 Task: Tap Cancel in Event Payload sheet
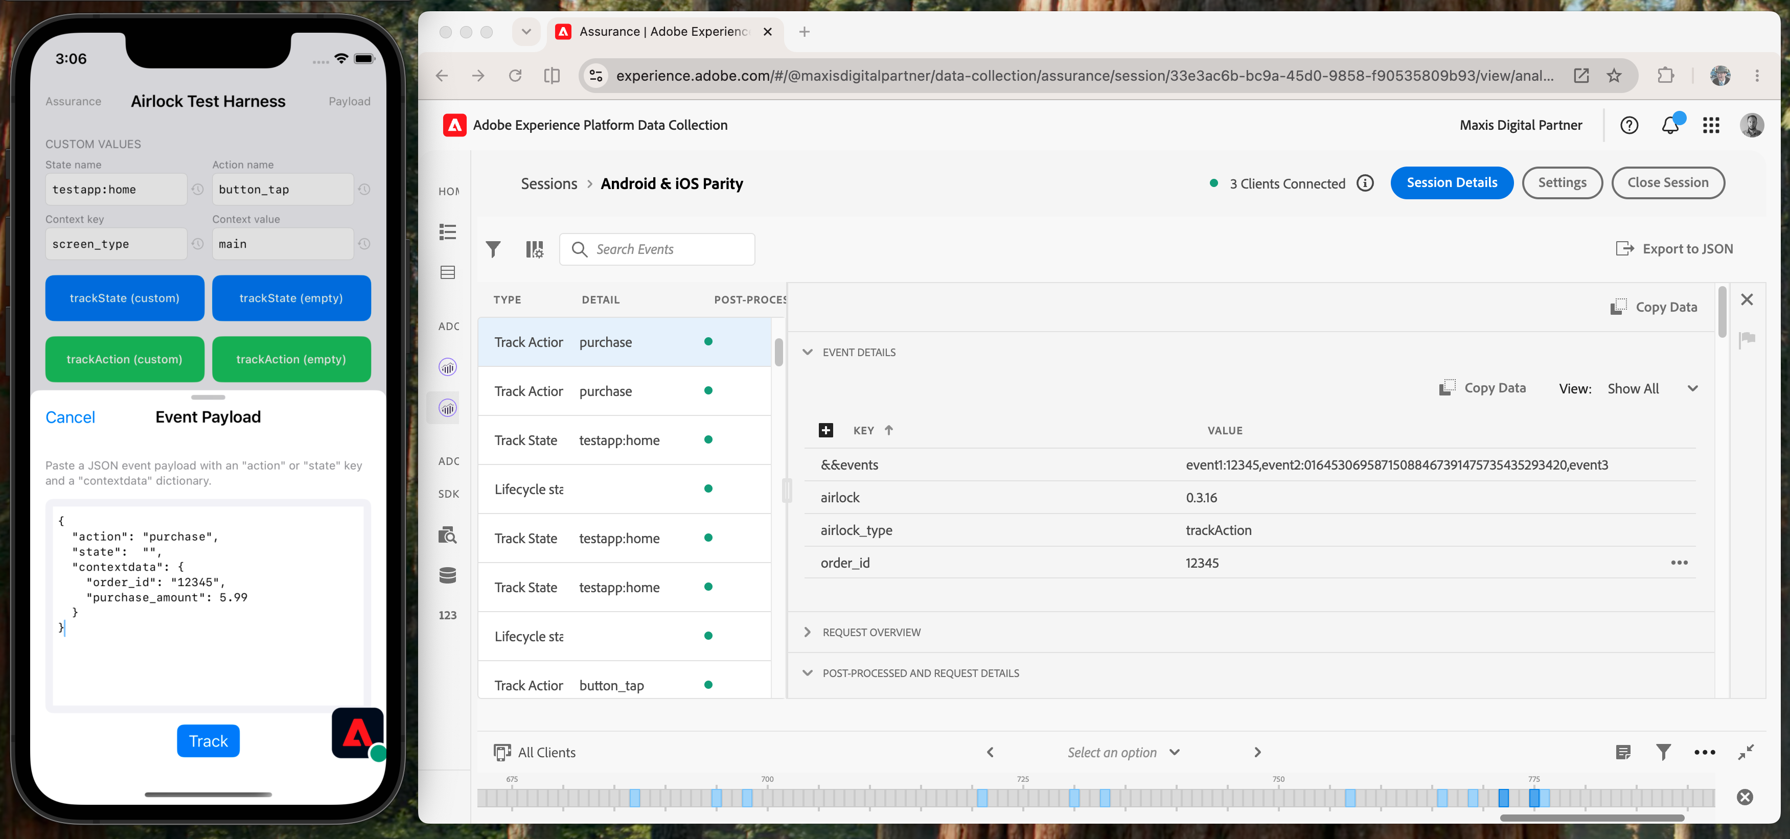70,417
